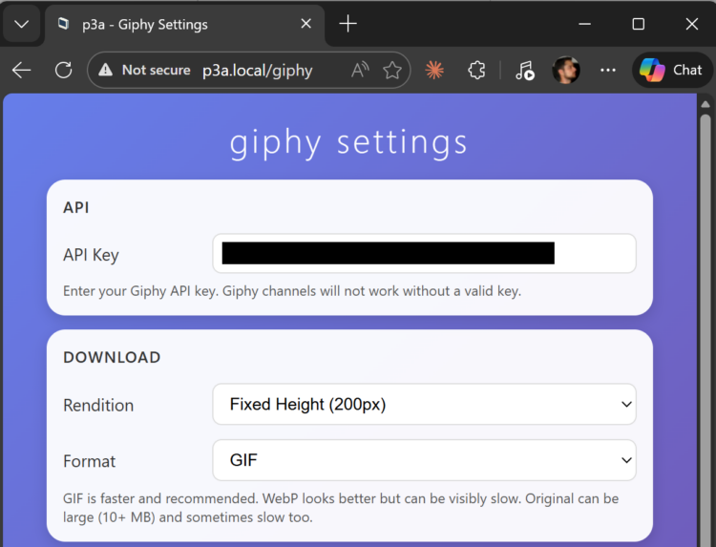716x547 pixels.
Task: Add this page to favorites with star icon
Action: [391, 70]
